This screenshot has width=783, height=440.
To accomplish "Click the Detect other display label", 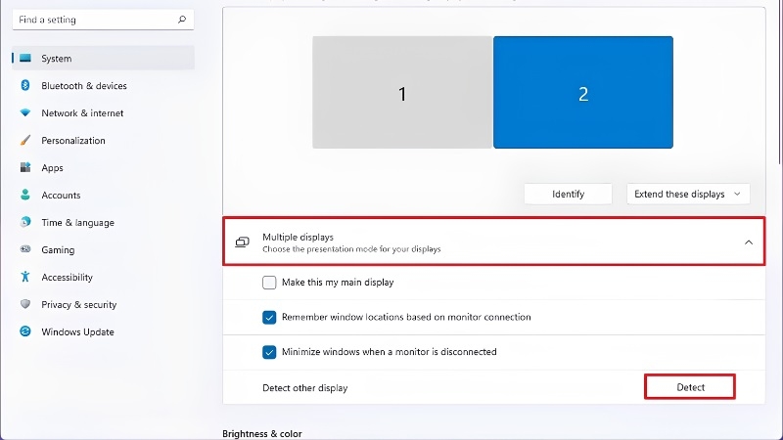I will [305, 387].
